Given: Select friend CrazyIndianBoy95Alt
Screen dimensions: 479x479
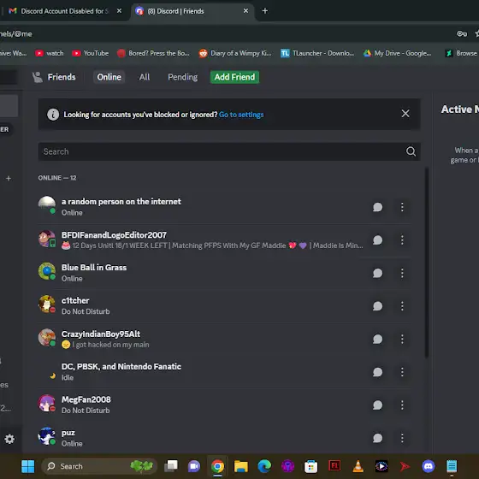Looking at the screenshot, I should pos(224,339).
